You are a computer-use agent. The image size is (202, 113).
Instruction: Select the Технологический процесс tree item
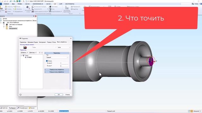pyautogui.click(x=20, y=20)
